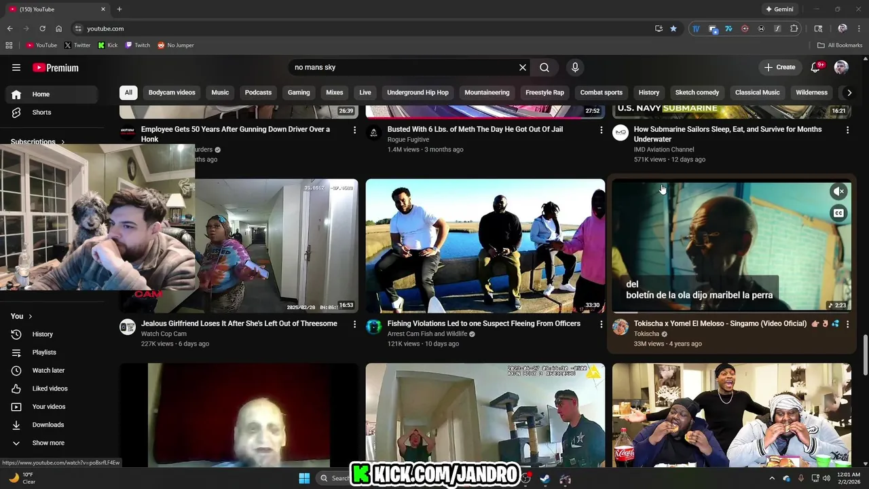Click the page vertical scrollbar thumb
This screenshot has width=869, height=489.
point(865,355)
